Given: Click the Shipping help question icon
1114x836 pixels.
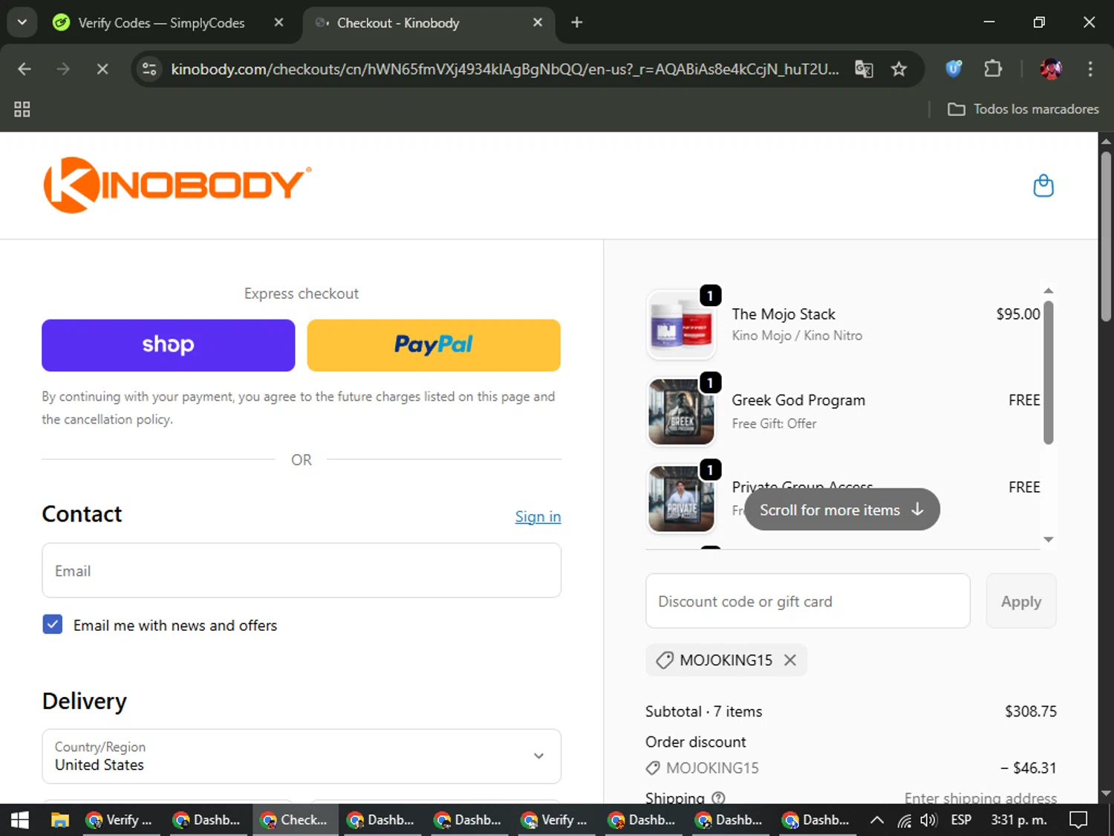Looking at the screenshot, I should point(718,797).
